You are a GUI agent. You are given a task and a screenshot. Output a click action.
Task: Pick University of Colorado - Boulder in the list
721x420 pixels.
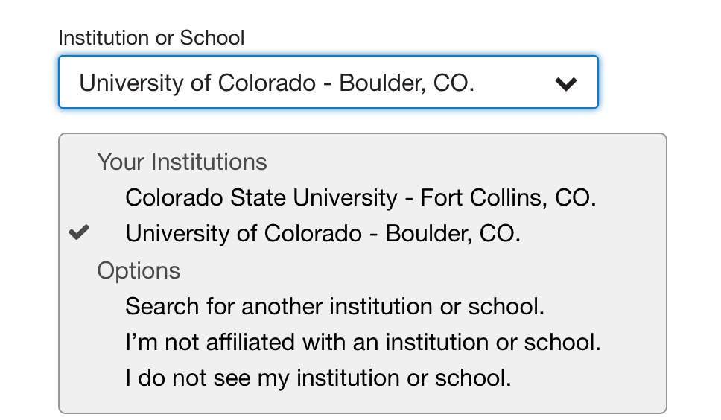point(323,233)
